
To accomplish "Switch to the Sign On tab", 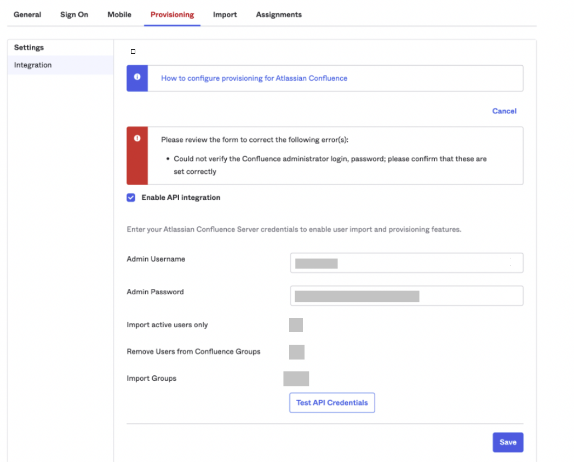I will point(74,15).
